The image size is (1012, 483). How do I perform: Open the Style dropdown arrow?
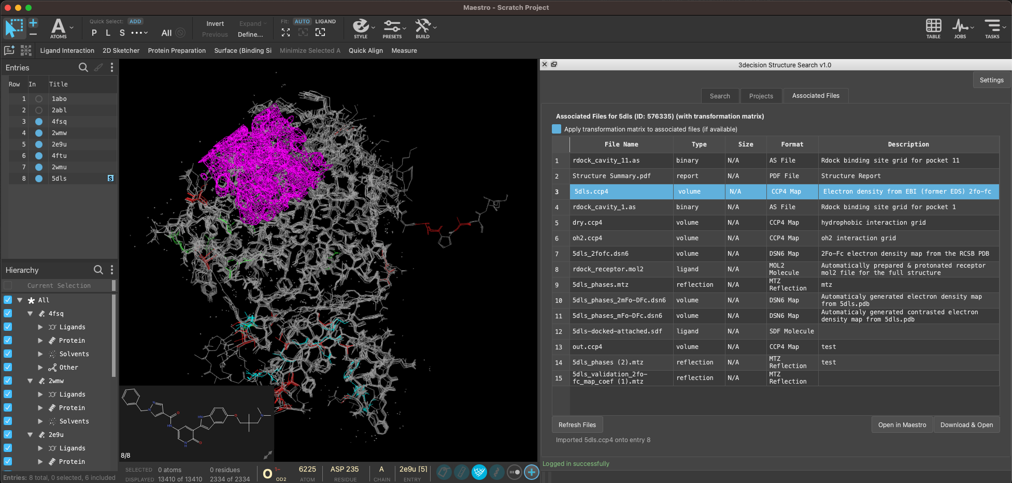373,27
